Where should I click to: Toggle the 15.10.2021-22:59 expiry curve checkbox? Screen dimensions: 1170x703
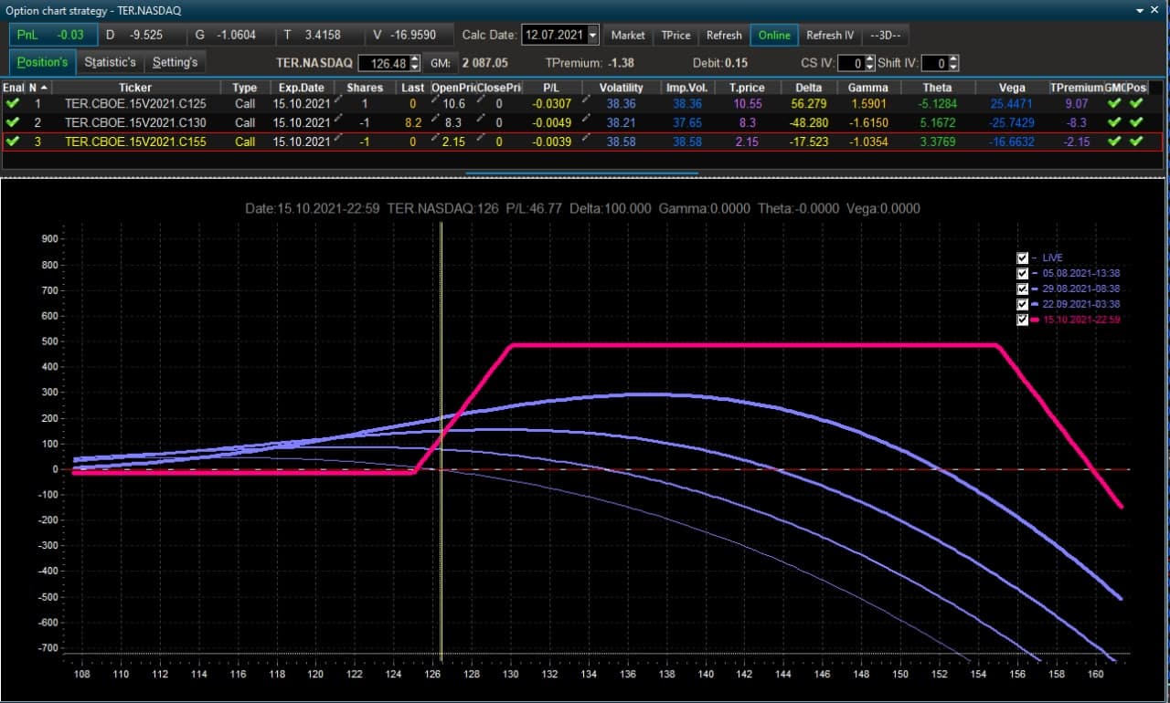pos(1023,320)
